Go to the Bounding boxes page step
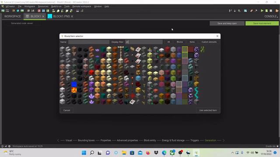This screenshot has width=280, height=157. [x=86, y=140]
